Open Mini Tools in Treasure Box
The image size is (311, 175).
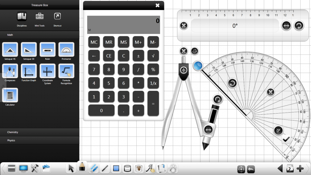pos(39,16)
